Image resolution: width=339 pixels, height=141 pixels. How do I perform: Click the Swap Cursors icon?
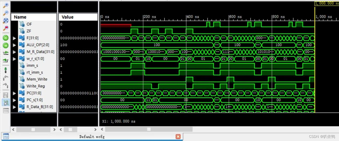point(5,95)
